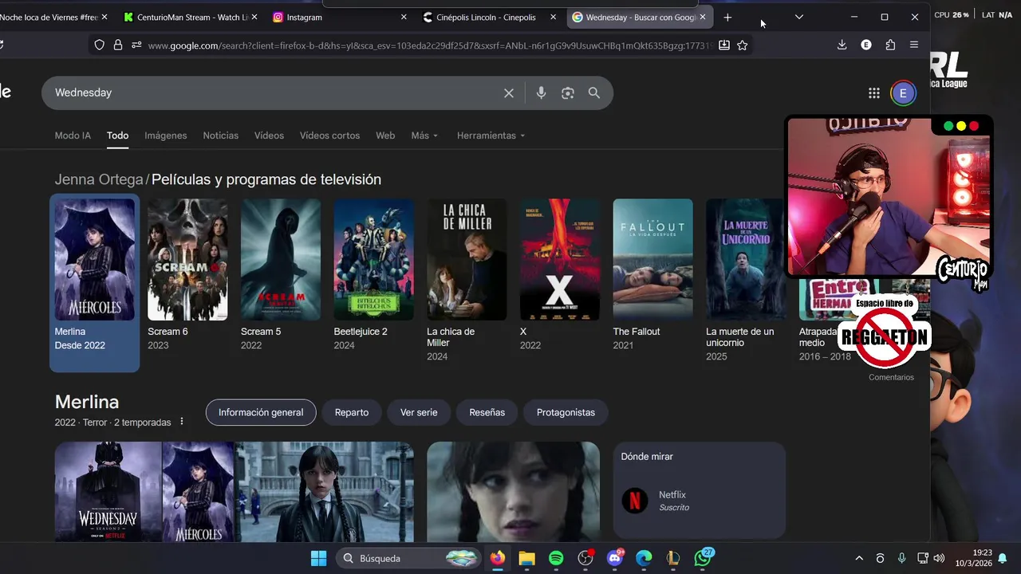Submit search with magnifier icon
This screenshot has width=1021, height=574.
[x=594, y=93]
